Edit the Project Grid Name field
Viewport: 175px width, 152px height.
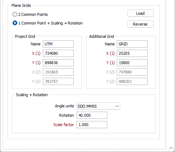[58, 44]
